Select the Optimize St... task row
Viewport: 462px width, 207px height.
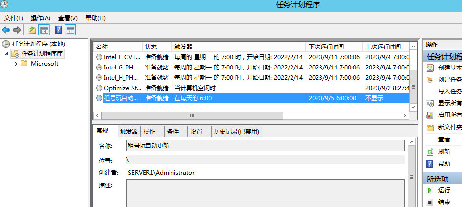point(251,88)
